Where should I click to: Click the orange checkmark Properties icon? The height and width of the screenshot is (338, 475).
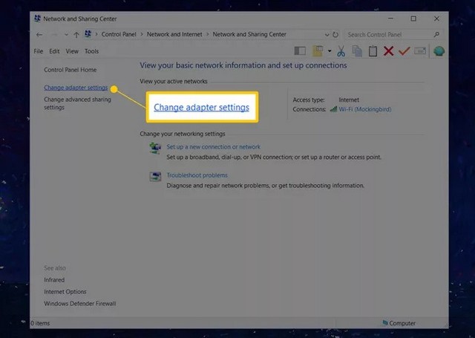point(404,51)
